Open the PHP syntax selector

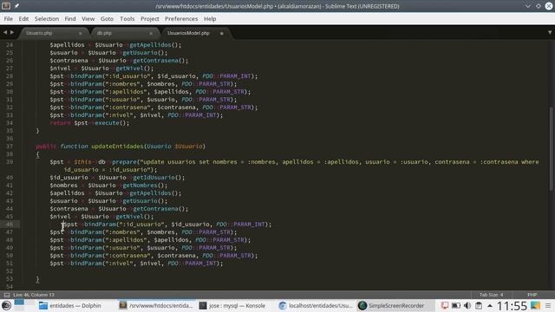tap(532, 295)
